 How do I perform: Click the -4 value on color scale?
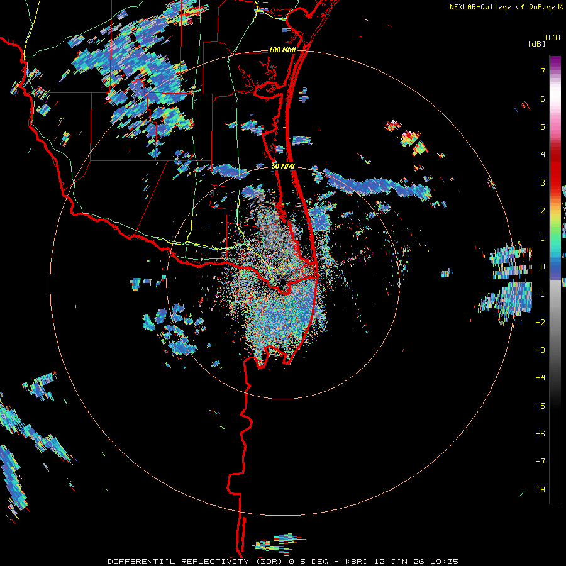[x=540, y=377]
